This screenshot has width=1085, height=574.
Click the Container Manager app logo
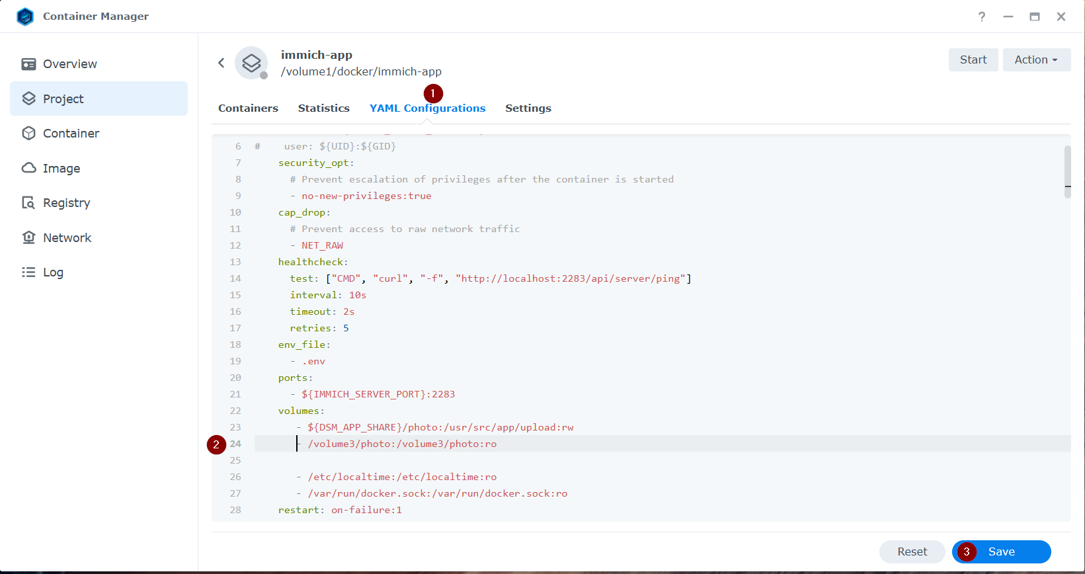point(25,17)
